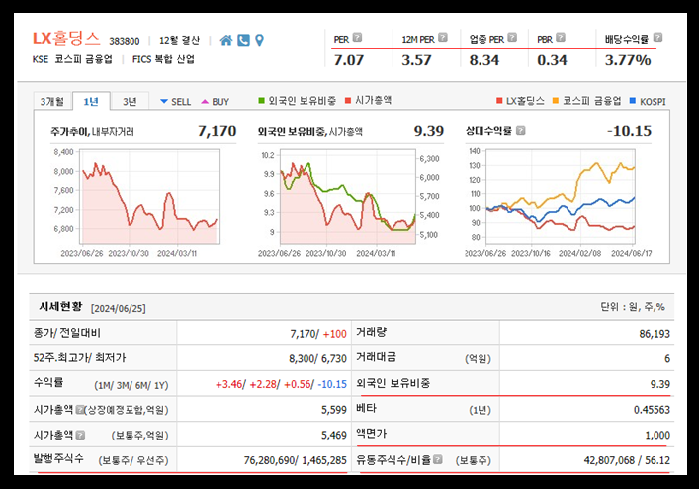Viewport: 699px width, 489px height.
Task: Click the LX홀딩스 company title
Action: tap(66, 39)
